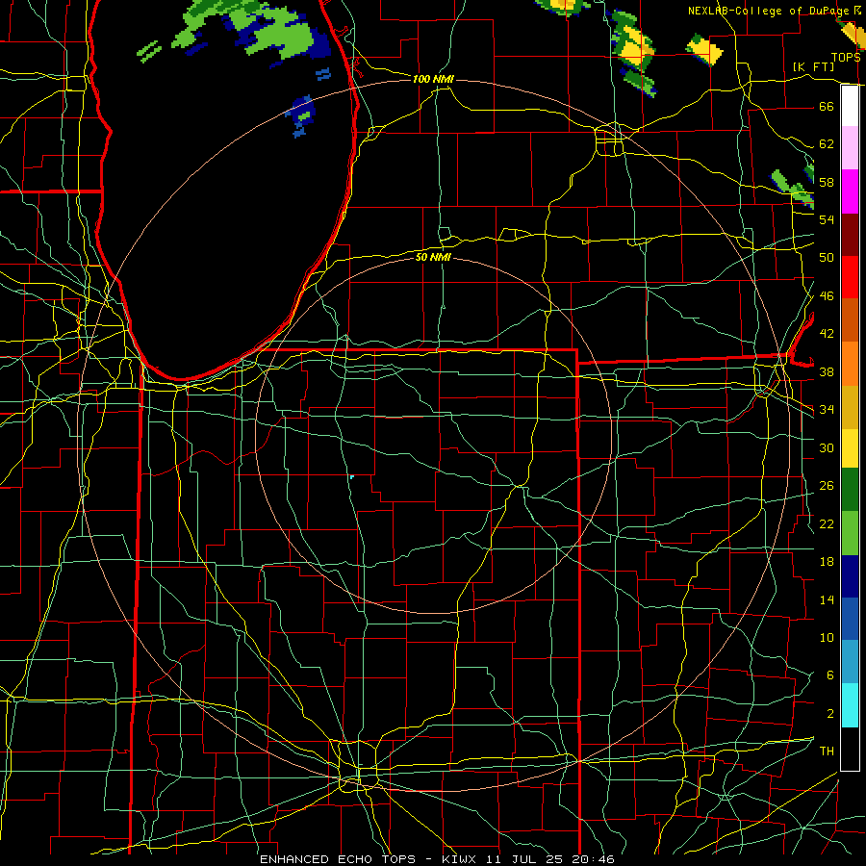Image resolution: width=866 pixels, height=866 pixels.
Task: Click the 20:46 timestamp
Action: pyautogui.click(x=592, y=859)
